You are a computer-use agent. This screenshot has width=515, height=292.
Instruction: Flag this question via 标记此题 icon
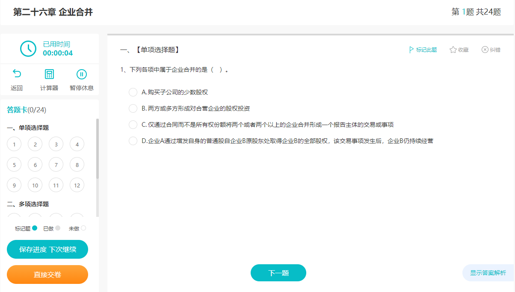[x=411, y=50]
